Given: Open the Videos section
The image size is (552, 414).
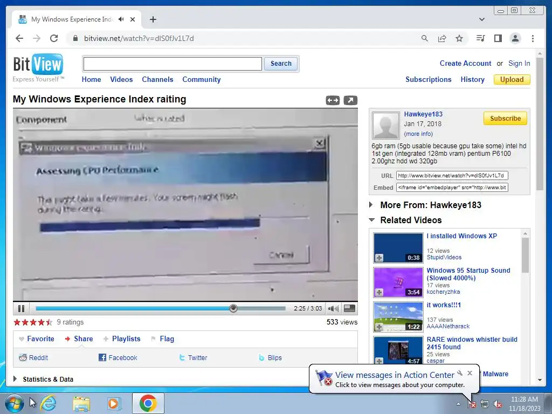Looking at the screenshot, I should point(121,80).
